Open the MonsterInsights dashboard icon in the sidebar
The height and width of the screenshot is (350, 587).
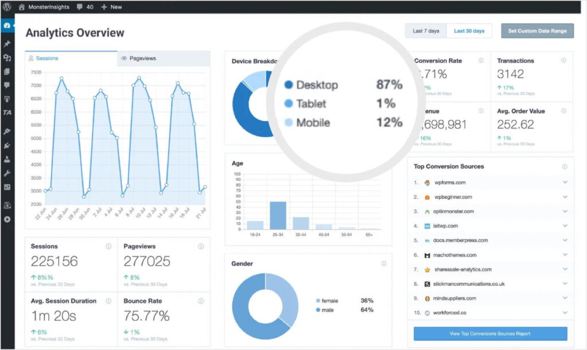click(7, 25)
